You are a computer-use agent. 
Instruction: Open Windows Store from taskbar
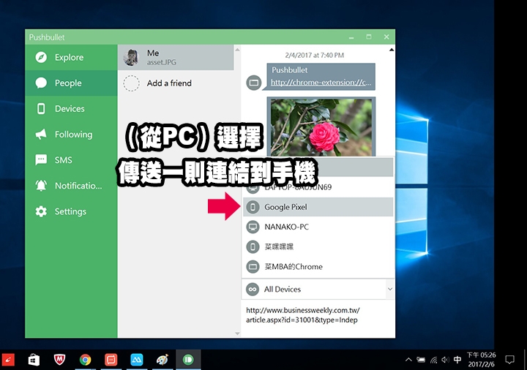[x=34, y=360]
